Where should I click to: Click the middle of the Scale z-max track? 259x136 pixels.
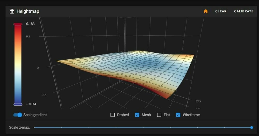[143, 127]
